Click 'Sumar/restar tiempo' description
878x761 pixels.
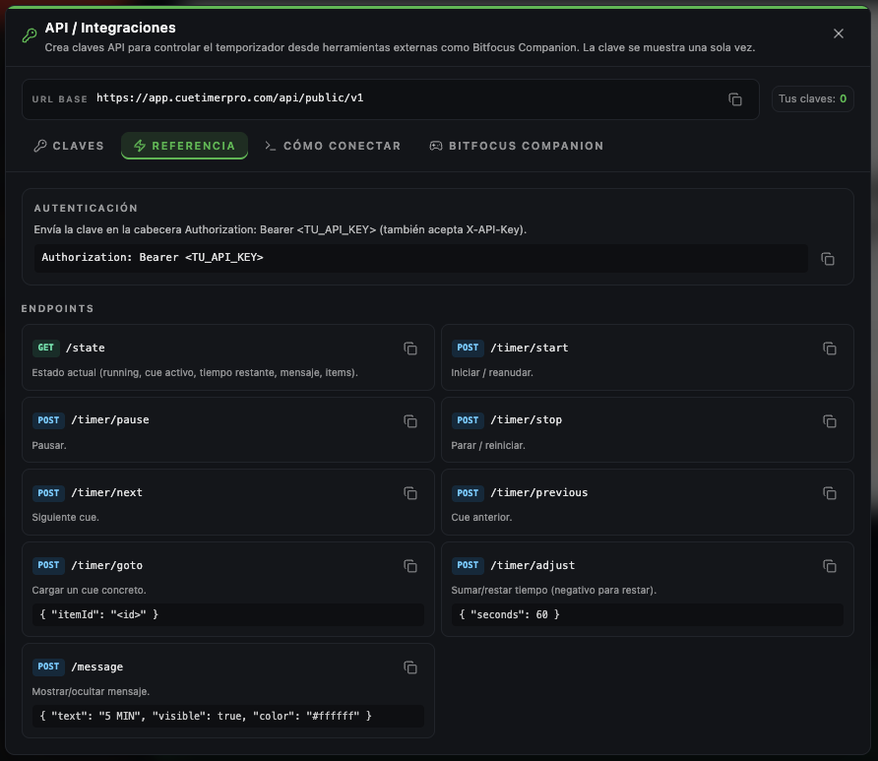tap(554, 591)
